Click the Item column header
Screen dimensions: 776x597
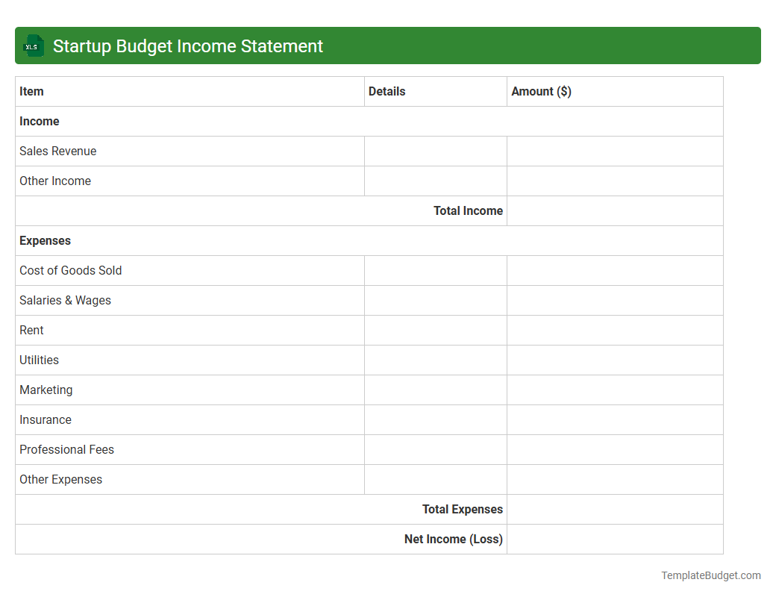coord(31,91)
